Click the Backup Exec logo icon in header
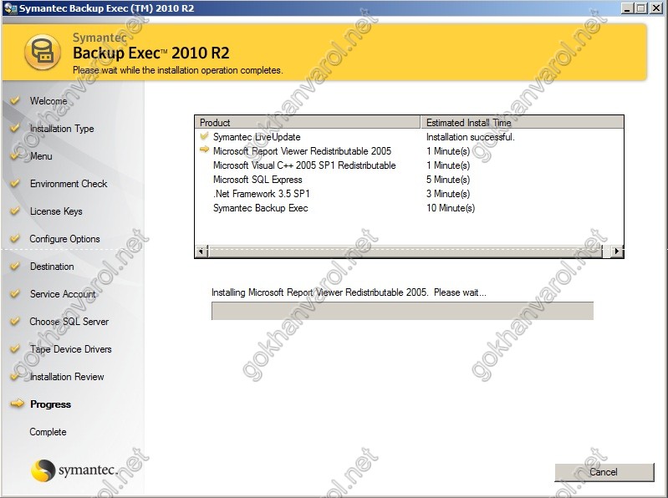Viewport: 668px width, 498px height. click(x=40, y=53)
